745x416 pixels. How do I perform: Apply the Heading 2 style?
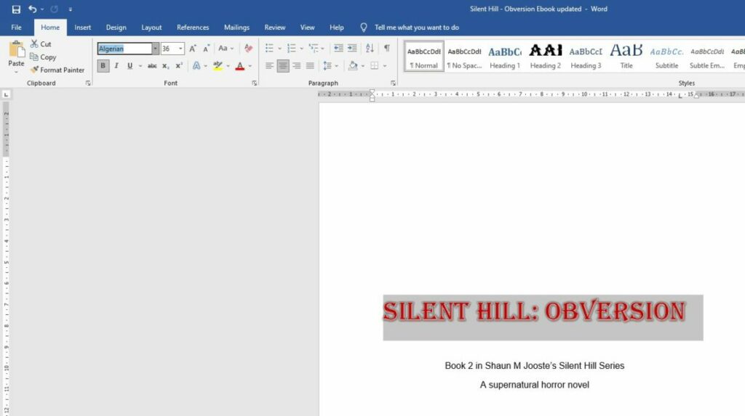(546, 57)
